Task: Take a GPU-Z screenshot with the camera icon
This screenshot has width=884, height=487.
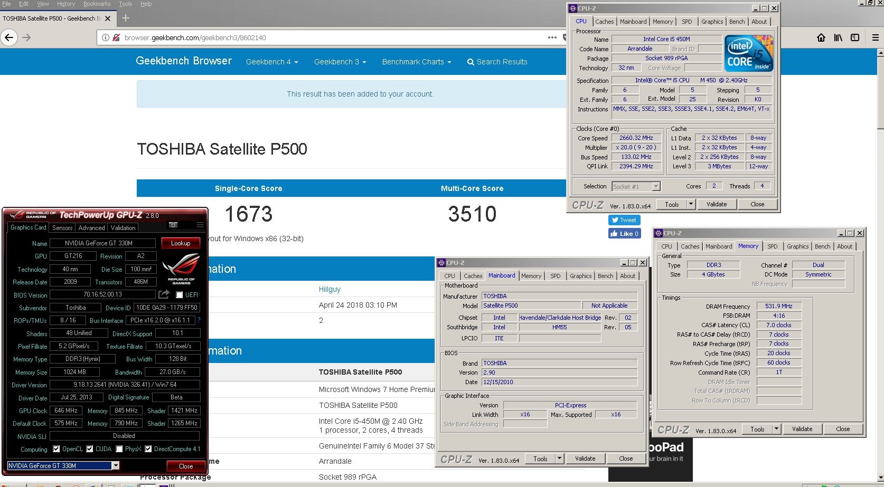Action: 173,225
